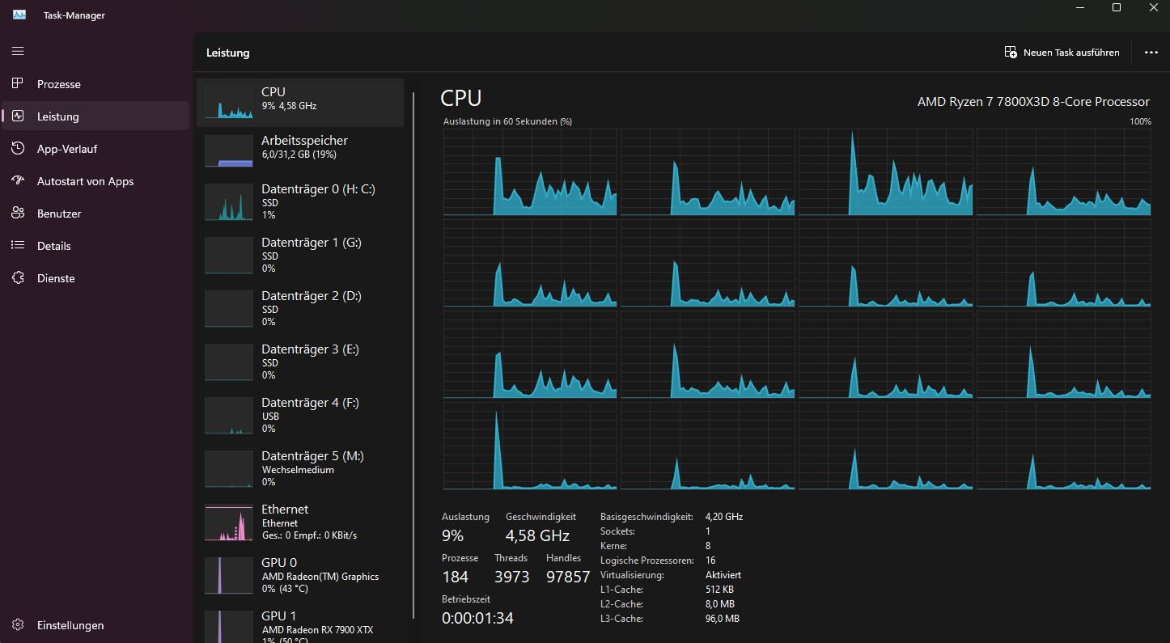The height and width of the screenshot is (643, 1170).
Task: Select Datenträger 1 (G:) entry
Action: pyautogui.click(x=300, y=255)
